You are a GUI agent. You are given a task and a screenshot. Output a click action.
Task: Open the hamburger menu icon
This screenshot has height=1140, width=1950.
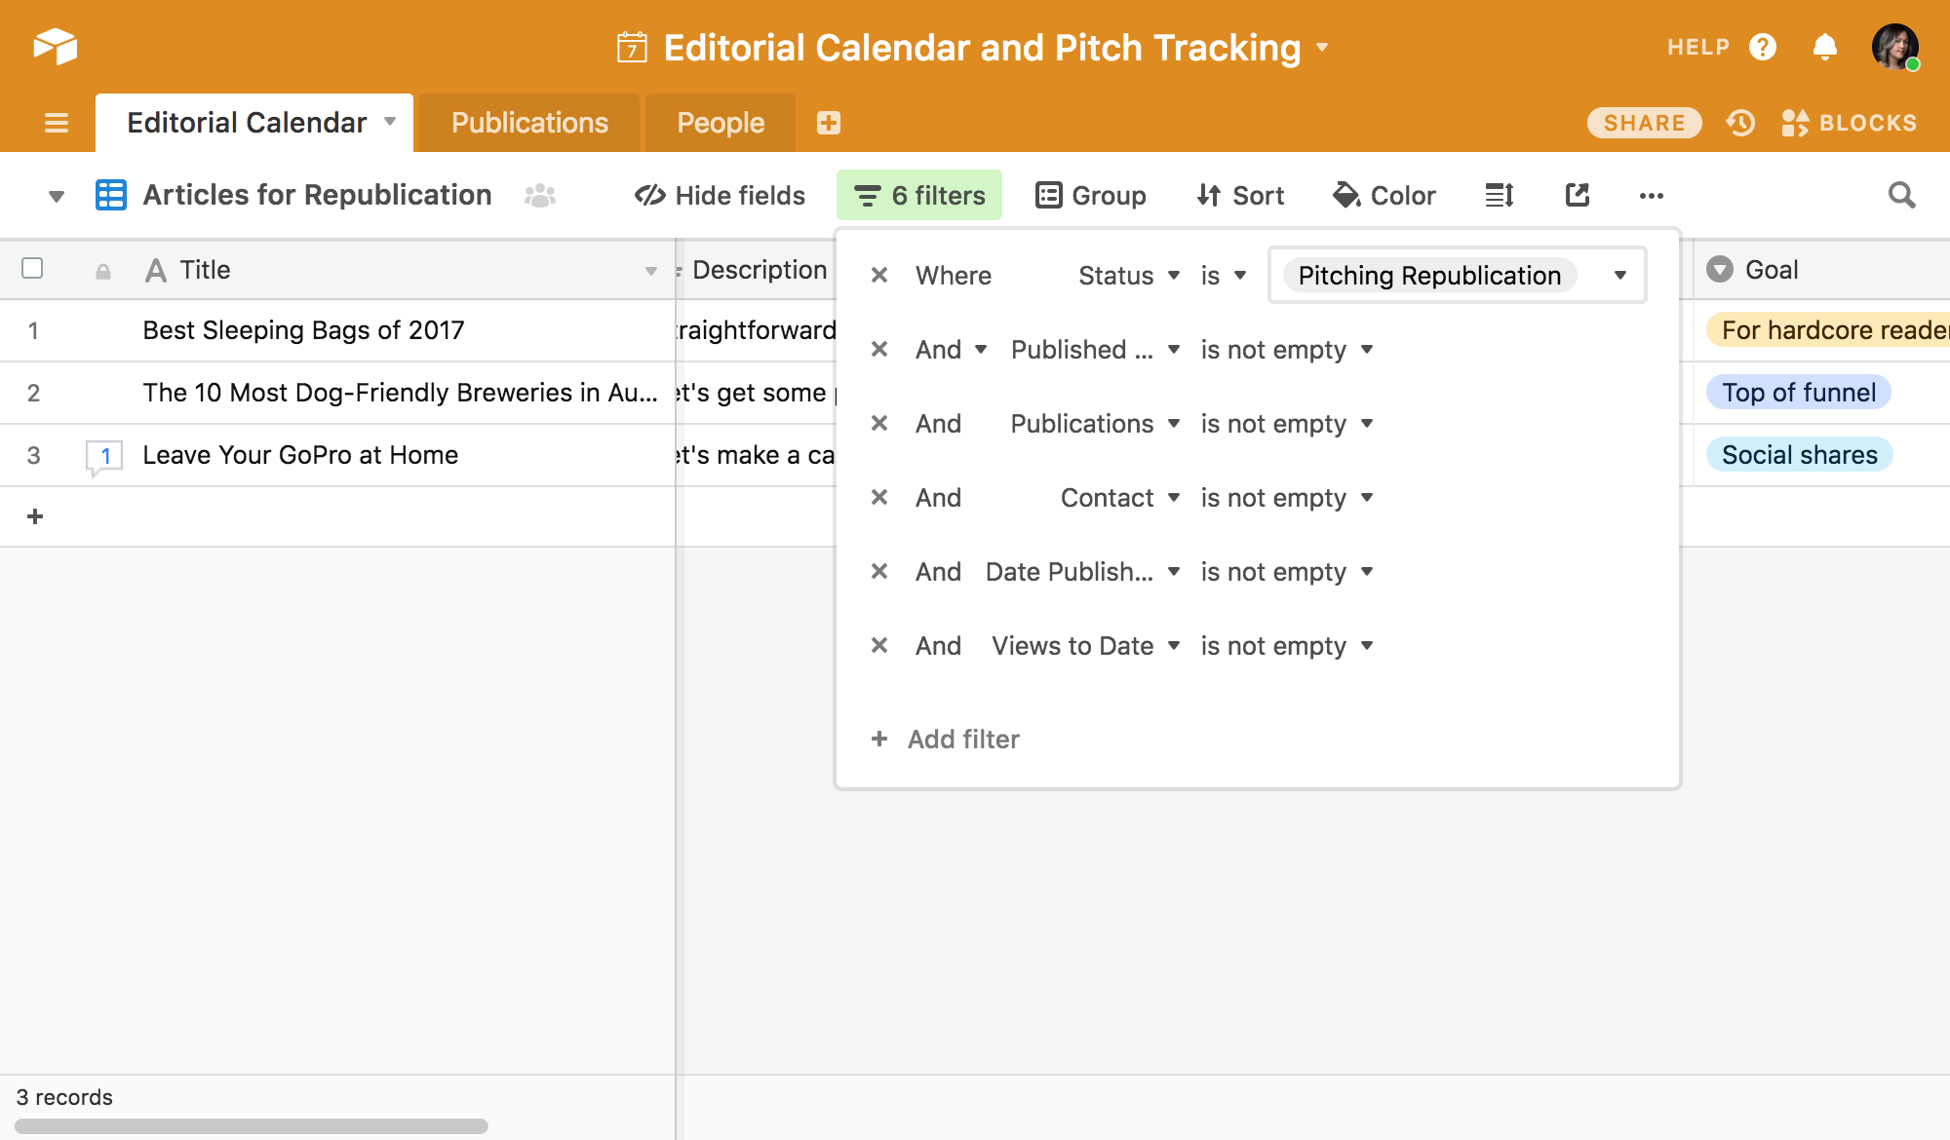point(57,123)
